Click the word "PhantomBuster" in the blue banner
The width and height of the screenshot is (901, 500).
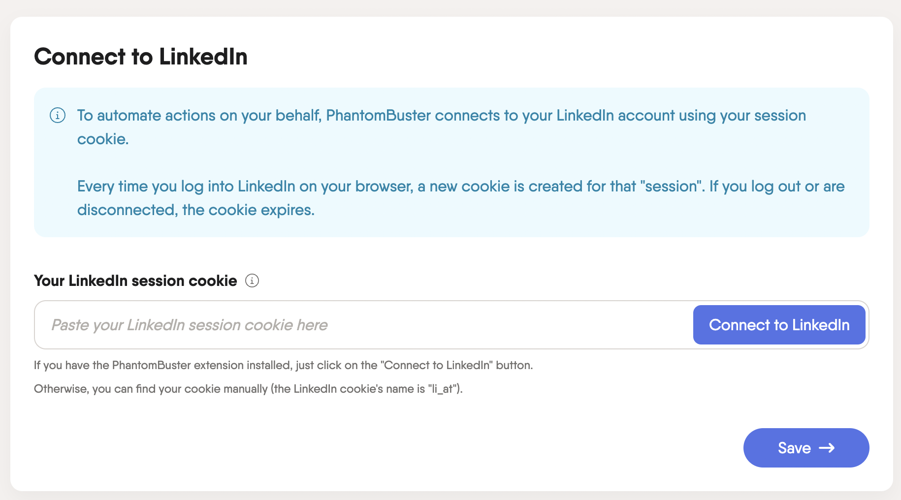(378, 116)
